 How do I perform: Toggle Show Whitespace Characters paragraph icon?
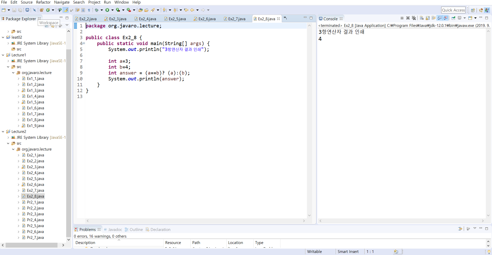(89, 10)
